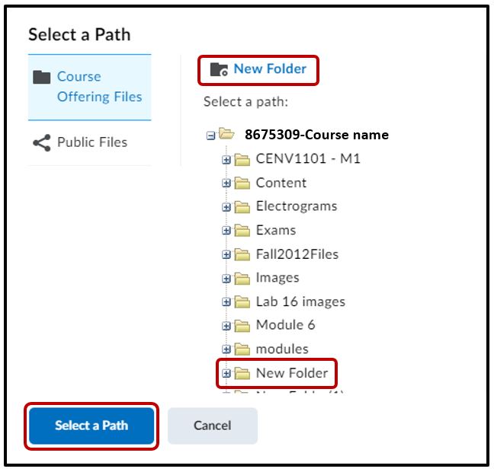Click the Module 6 folder icon
This screenshot has height=472, width=494.
coord(242,326)
